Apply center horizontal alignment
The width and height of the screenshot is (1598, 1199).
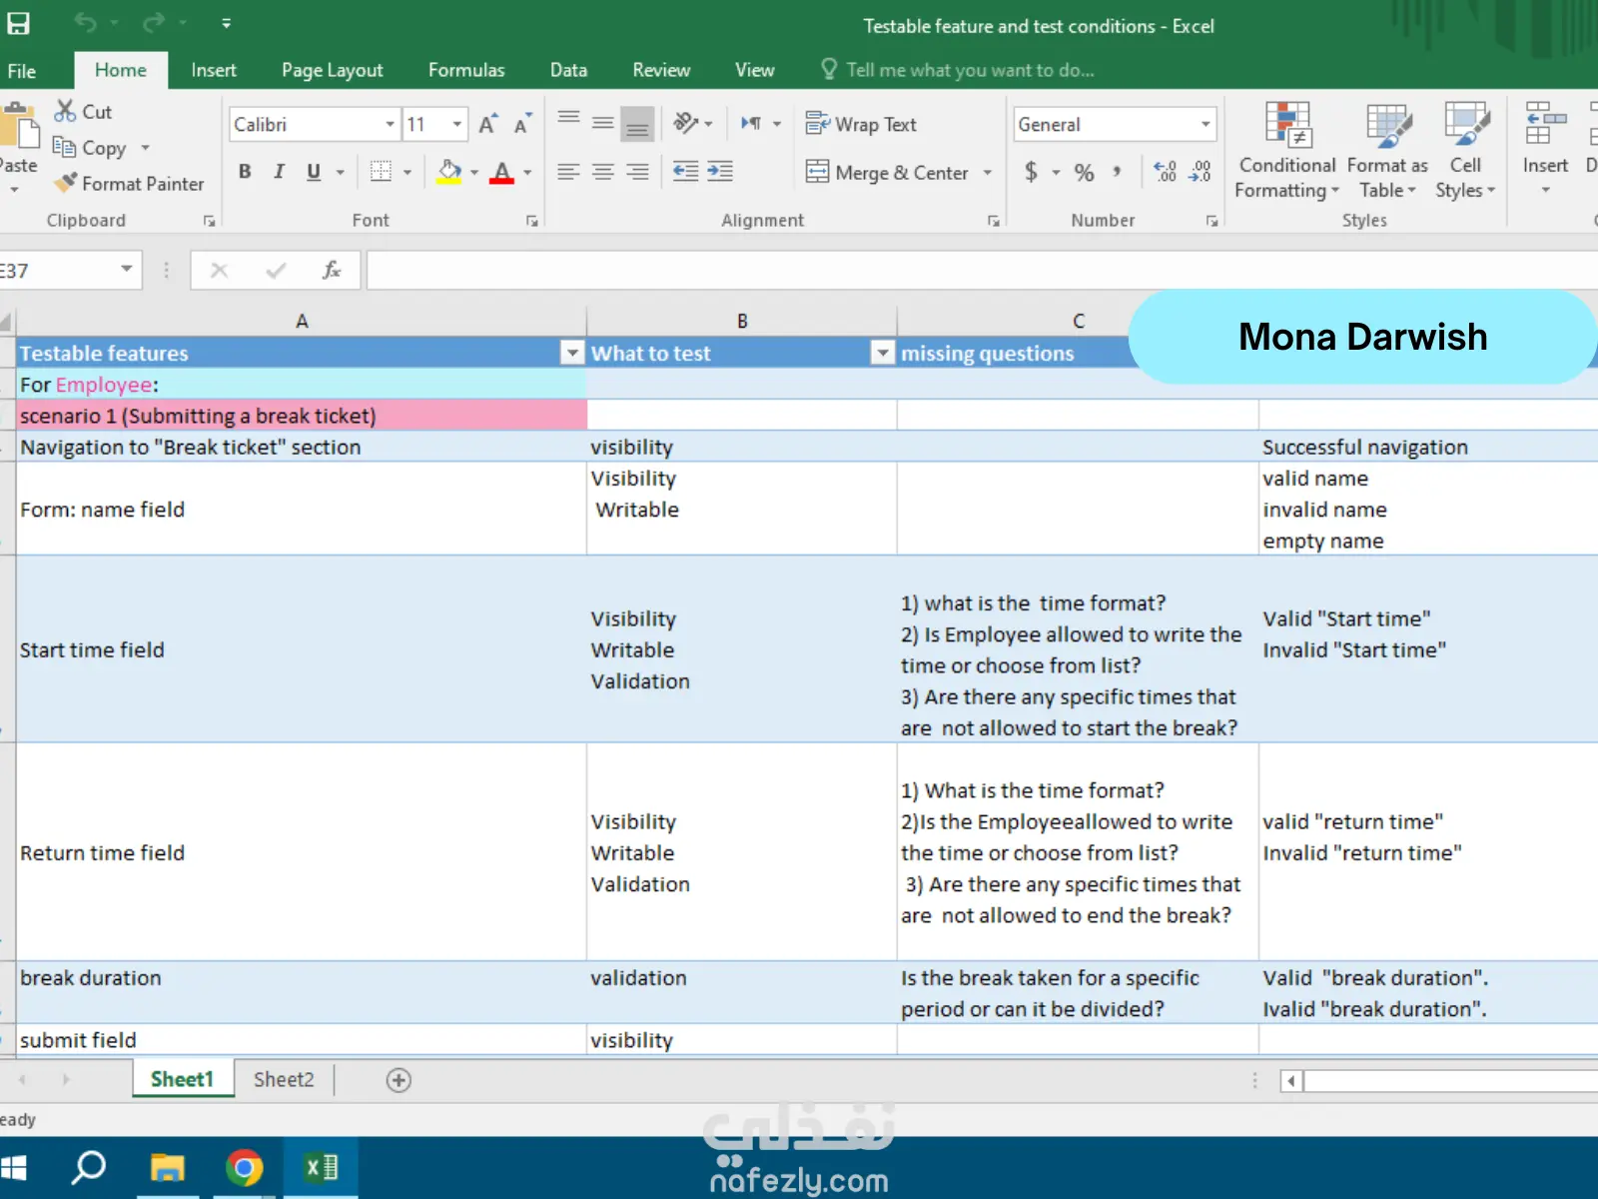tap(602, 172)
